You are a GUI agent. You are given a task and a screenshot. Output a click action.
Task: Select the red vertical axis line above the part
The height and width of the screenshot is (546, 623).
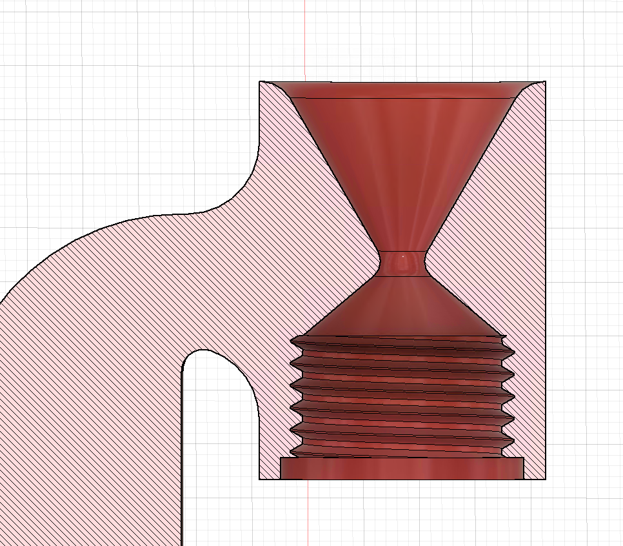pos(305,40)
